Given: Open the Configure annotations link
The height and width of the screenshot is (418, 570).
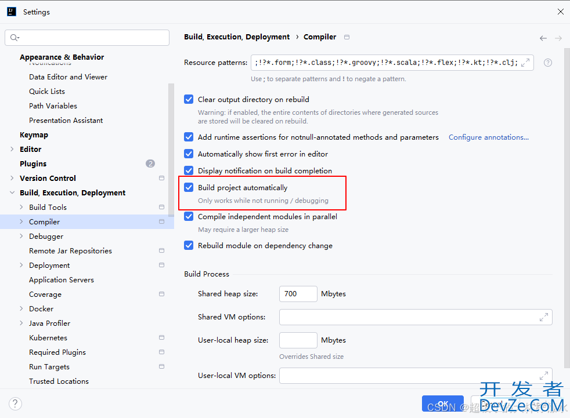Looking at the screenshot, I should [488, 137].
